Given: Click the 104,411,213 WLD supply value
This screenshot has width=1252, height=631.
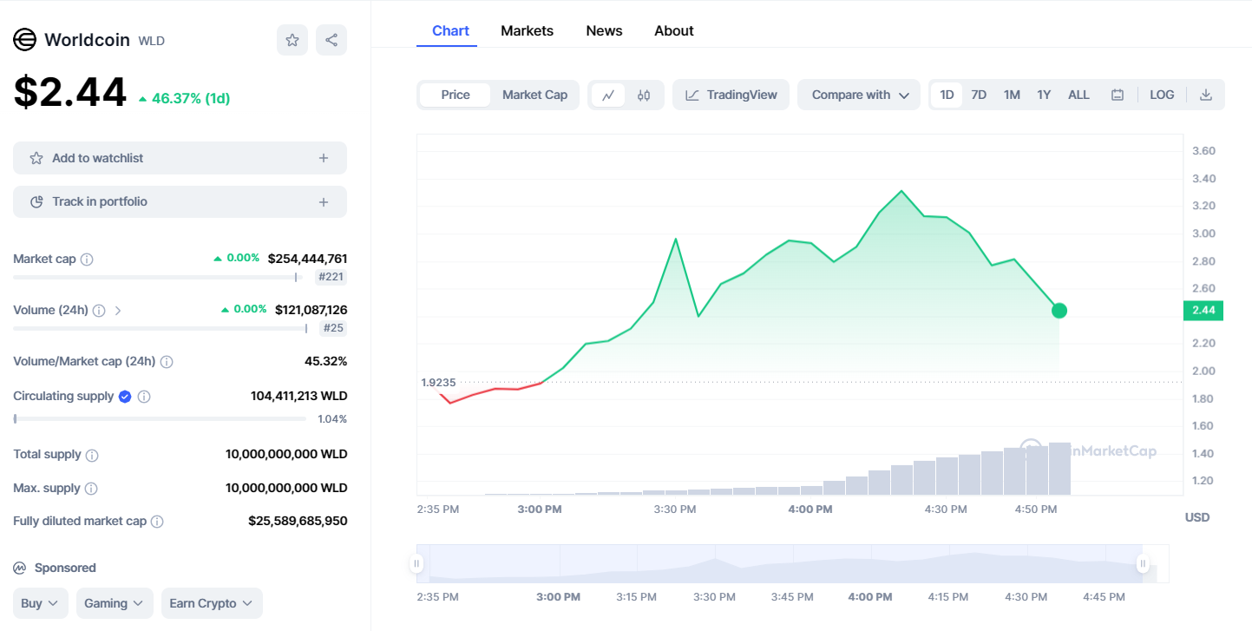Looking at the screenshot, I should tap(298, 396).
